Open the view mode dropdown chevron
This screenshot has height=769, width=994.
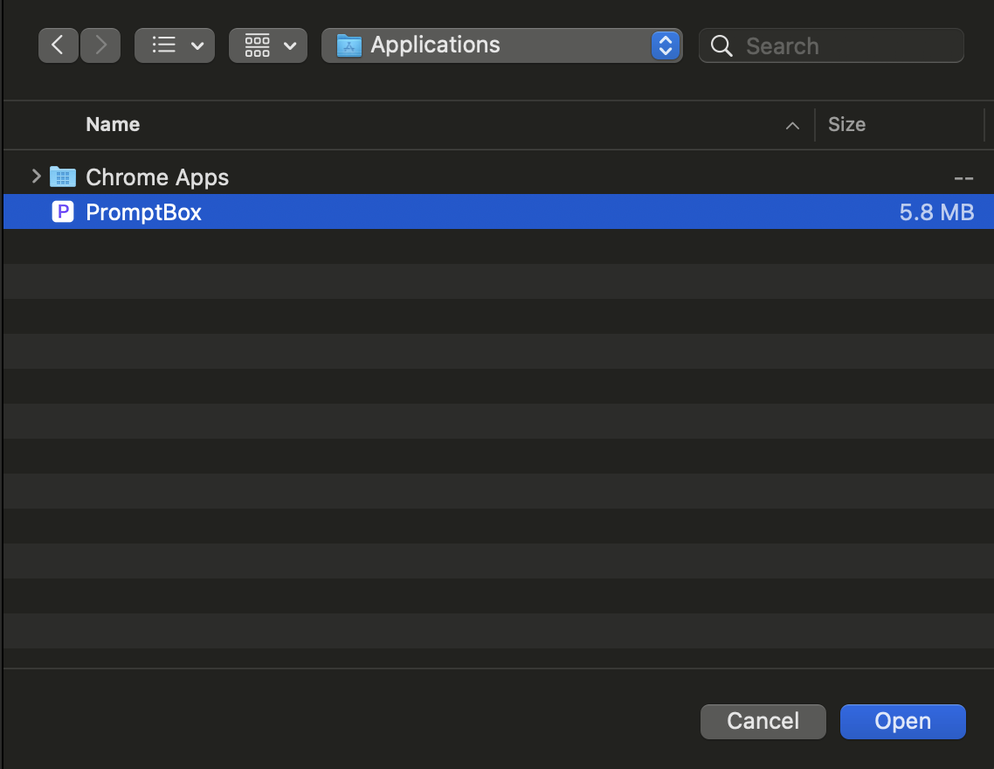197,46
